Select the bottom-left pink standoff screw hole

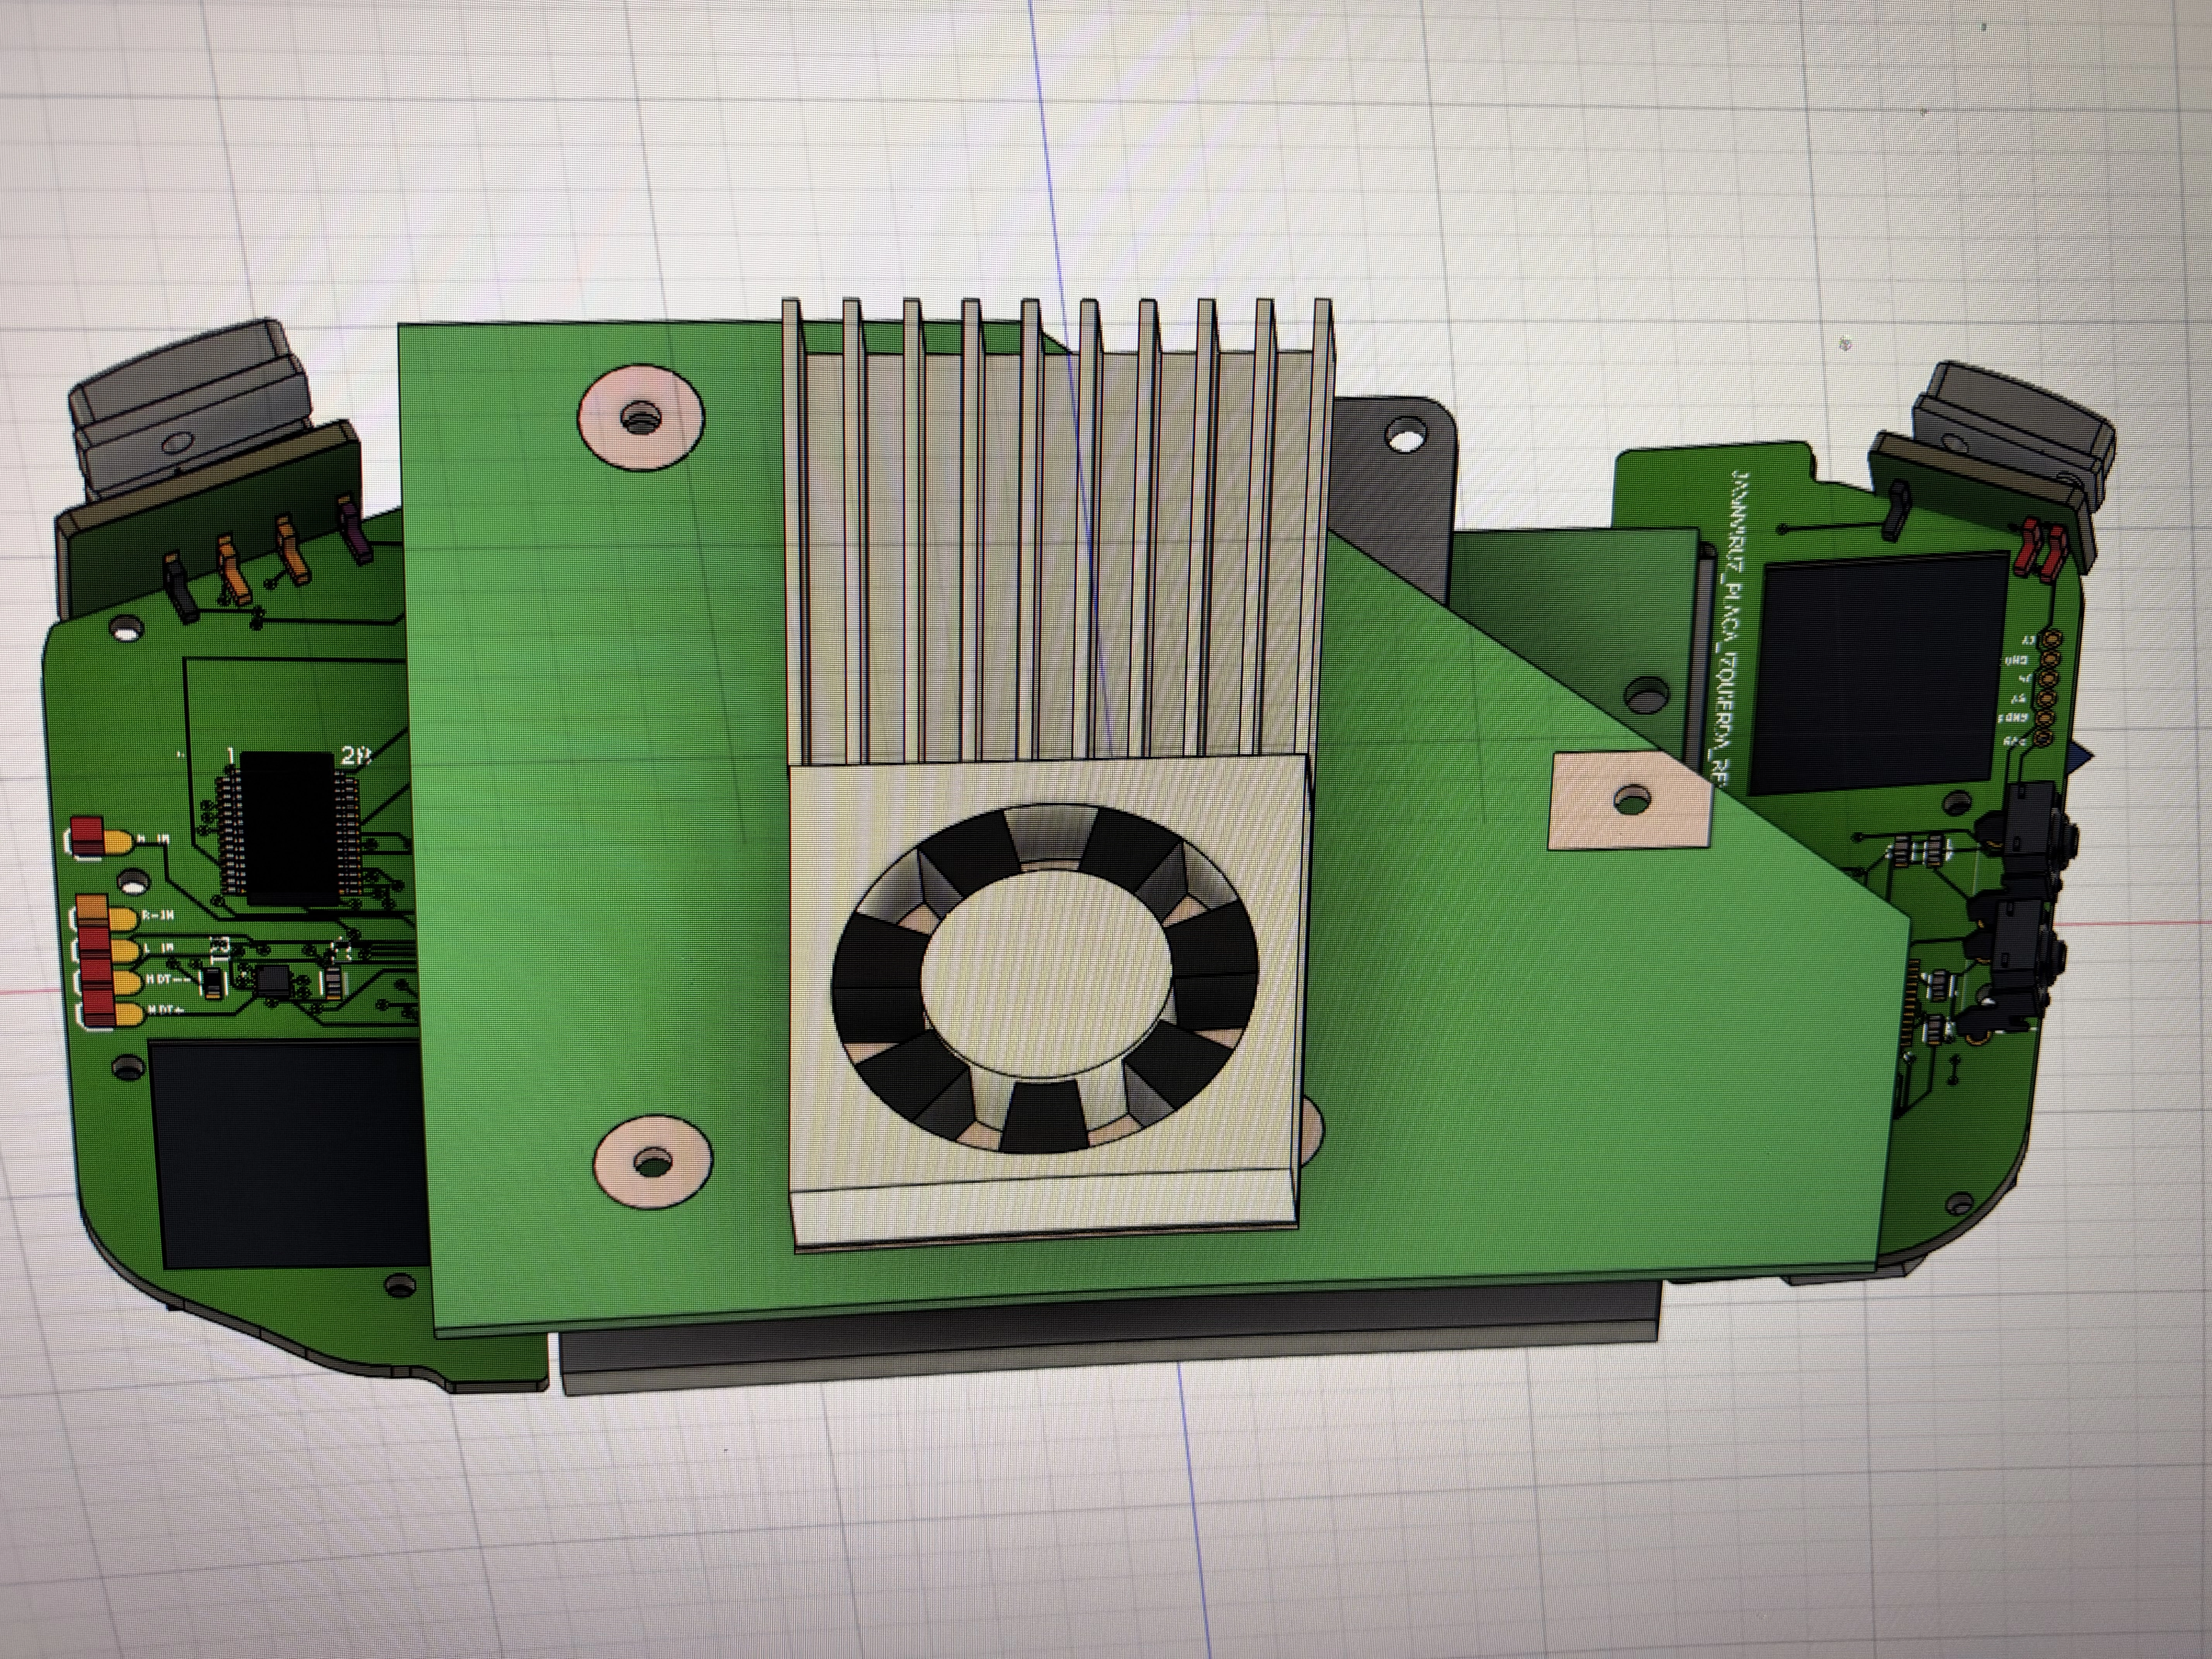click(653, 1163)
